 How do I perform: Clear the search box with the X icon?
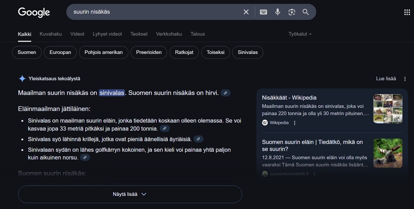(246, 12)
